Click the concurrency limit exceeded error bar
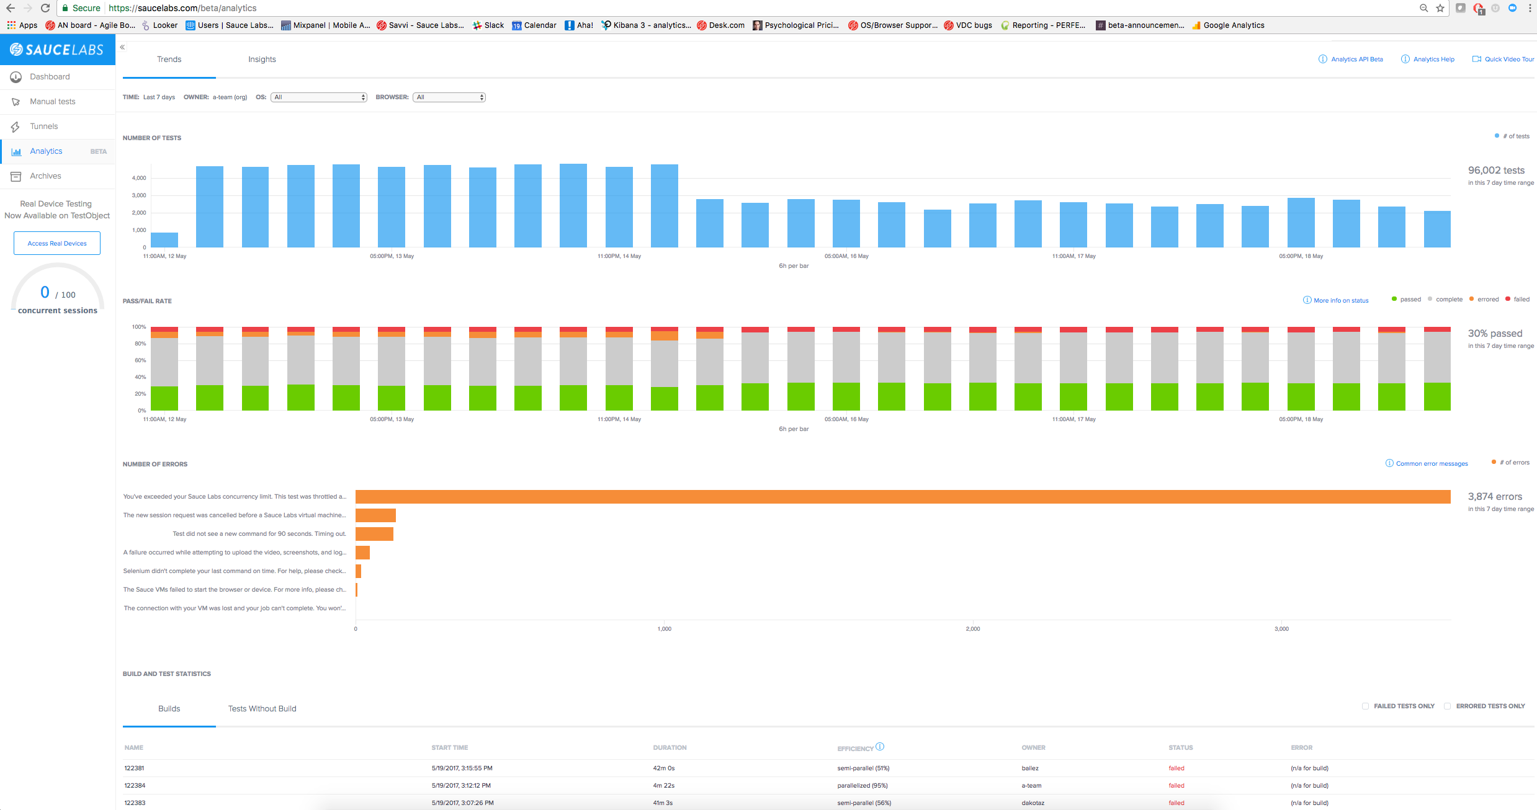 point(903,497)
